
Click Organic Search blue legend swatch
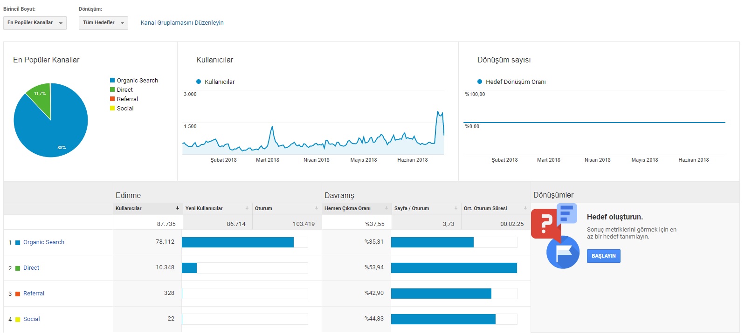coord(112,80)
